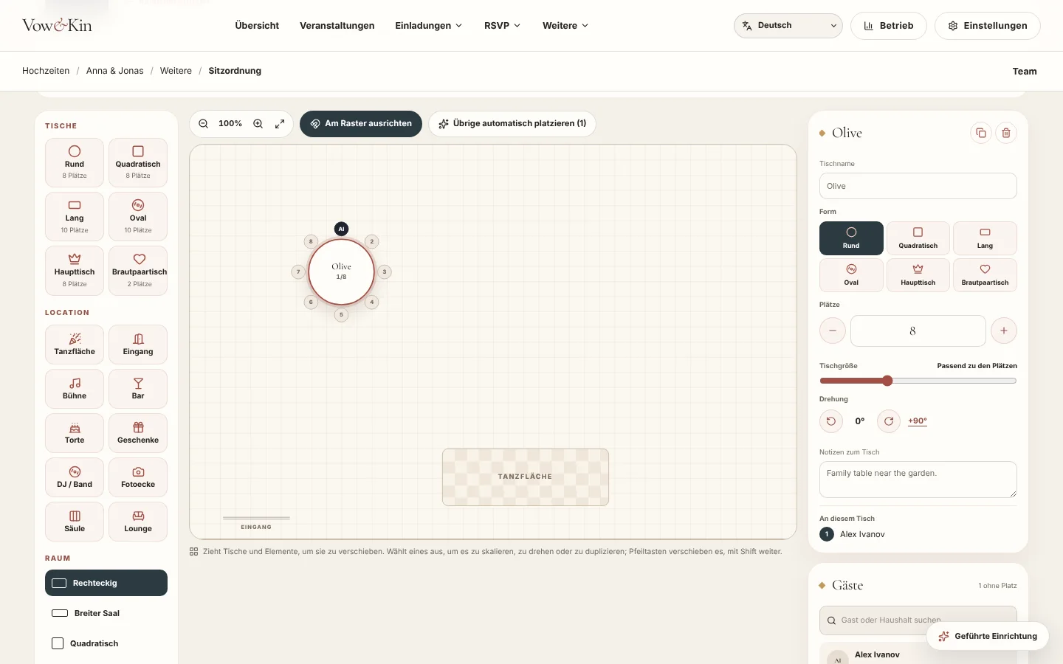Expand the Einladungen menu
This screenshot has width=1063, height=664.
click(x=429, y=26)
